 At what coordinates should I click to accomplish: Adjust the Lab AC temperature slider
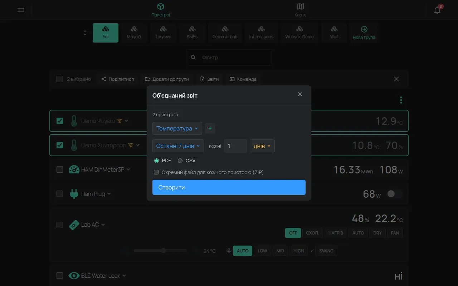click(x=160, y=251)
